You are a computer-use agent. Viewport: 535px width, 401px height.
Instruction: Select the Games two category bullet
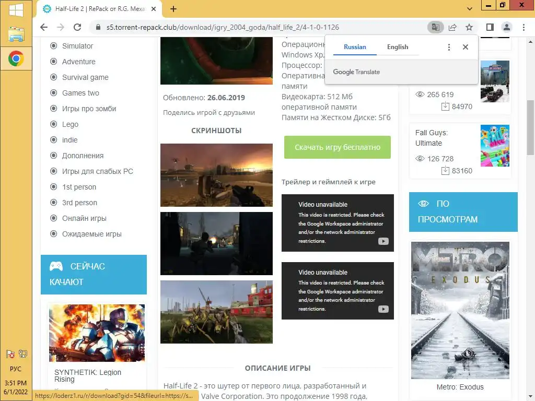(x=54, y=93)
